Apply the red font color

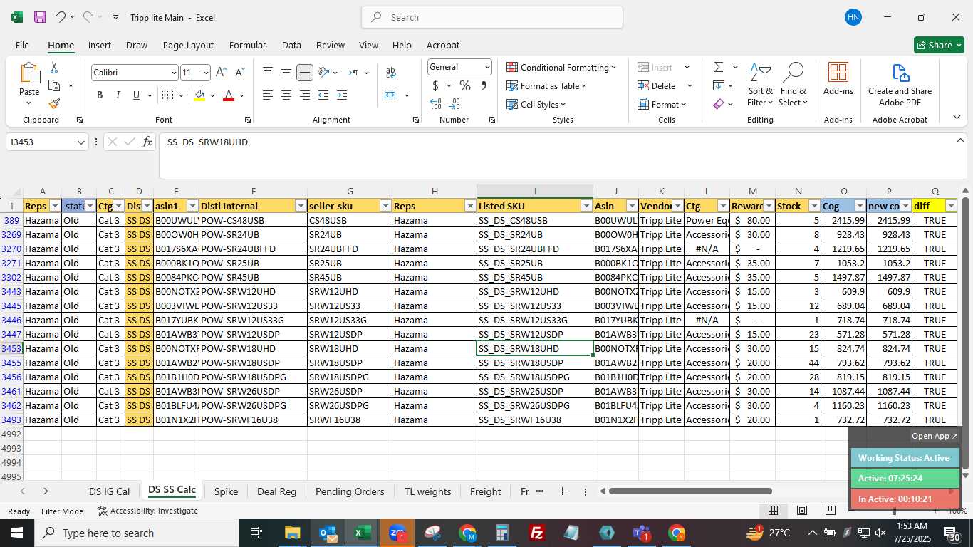coord(229,95)
